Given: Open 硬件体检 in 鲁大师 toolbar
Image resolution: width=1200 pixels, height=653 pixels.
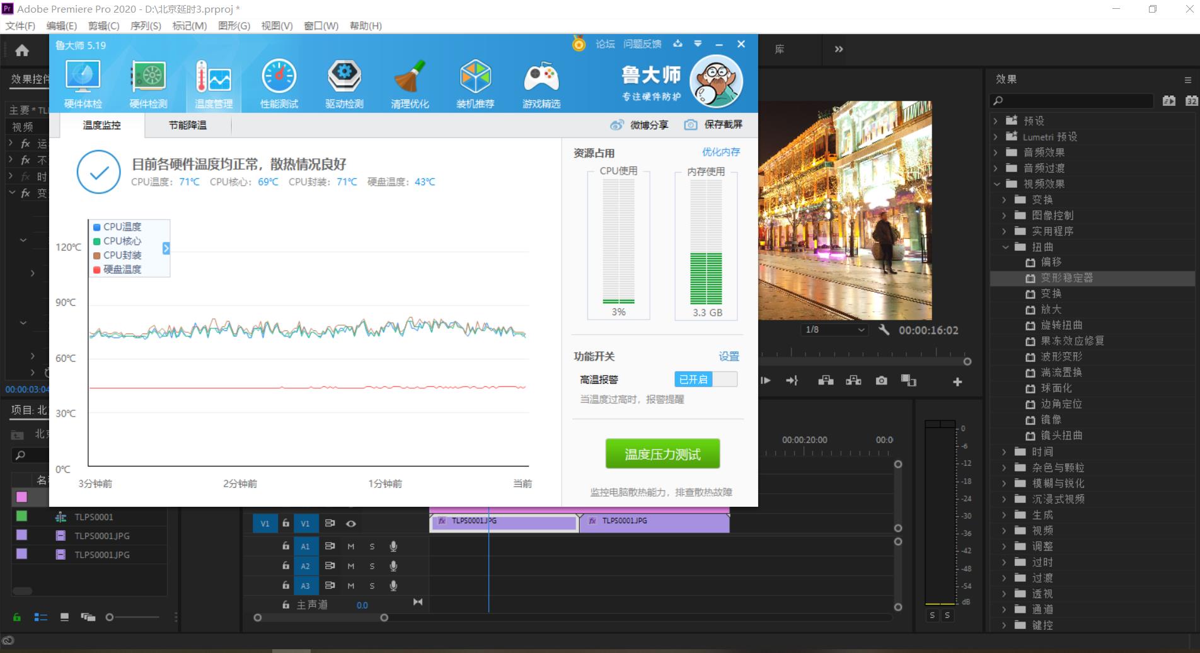Looking at the screenshot, I should coord(83,84).
